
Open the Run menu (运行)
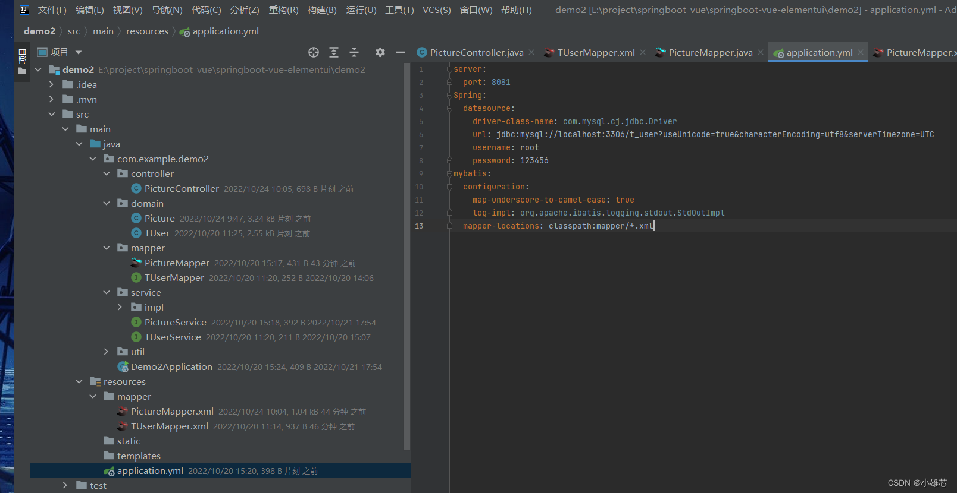pyautogui.click(x=361, y=10)
